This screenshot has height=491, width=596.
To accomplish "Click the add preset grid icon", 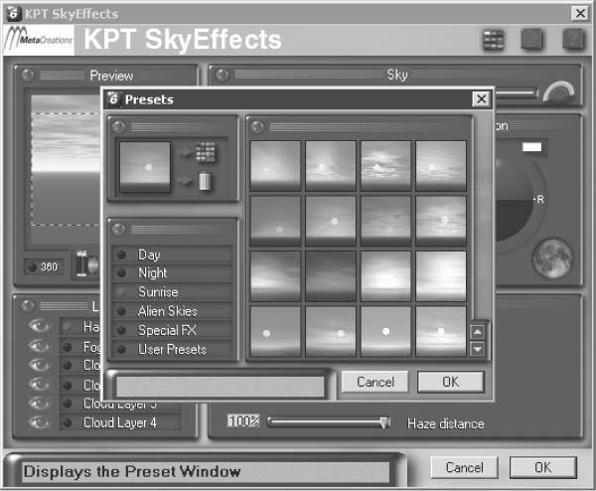I will (206, 152).
